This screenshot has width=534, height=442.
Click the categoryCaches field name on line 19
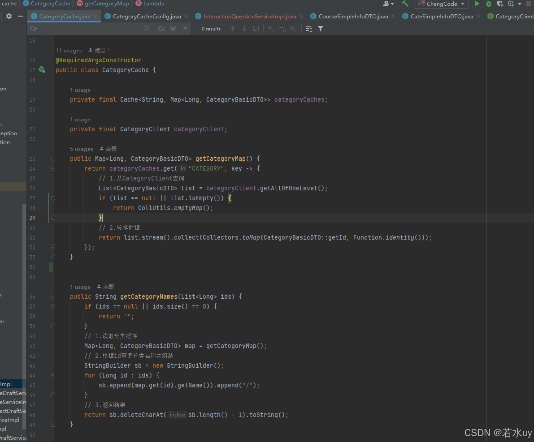[x=300, y=100]
